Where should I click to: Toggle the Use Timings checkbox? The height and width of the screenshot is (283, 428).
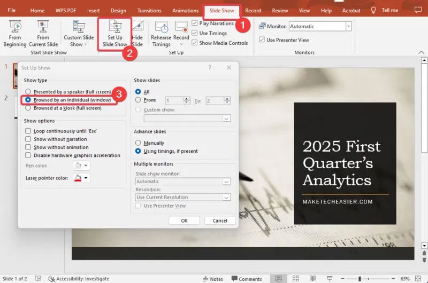195,33
